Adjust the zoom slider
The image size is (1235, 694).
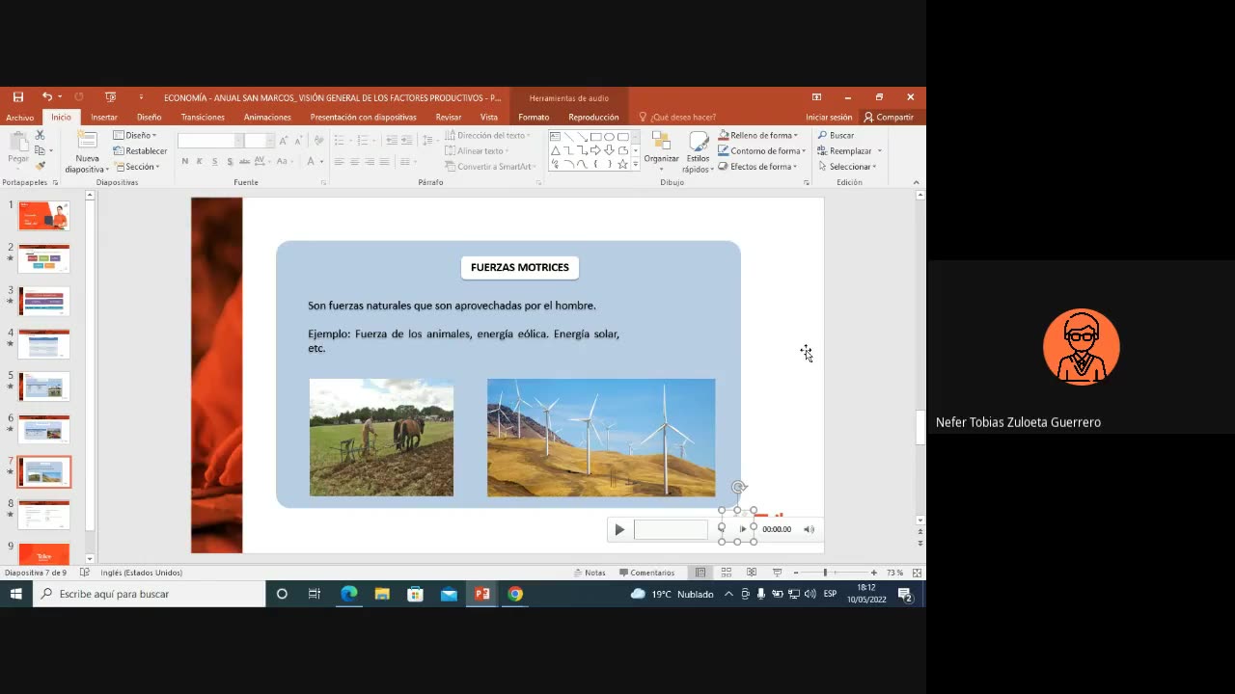coord(825,573)
